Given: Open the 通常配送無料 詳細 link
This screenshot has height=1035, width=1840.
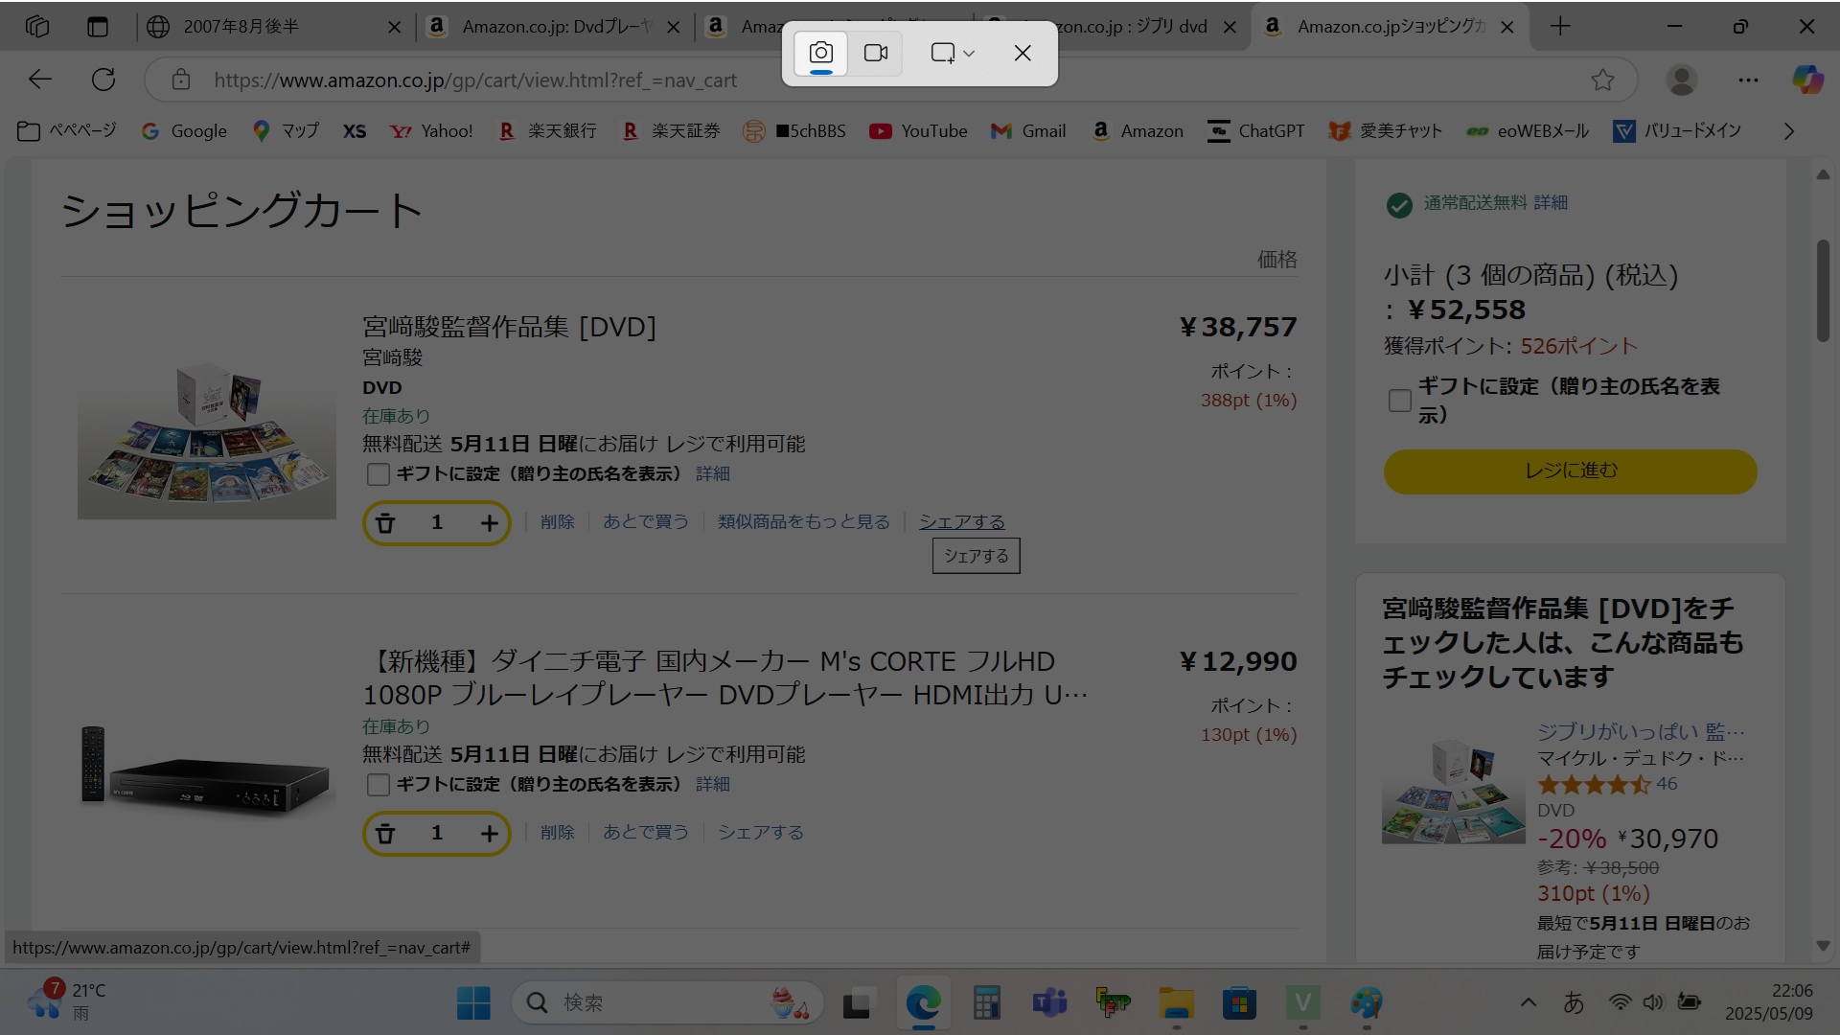Looking at the screenshot, I should coord(1551,202).
